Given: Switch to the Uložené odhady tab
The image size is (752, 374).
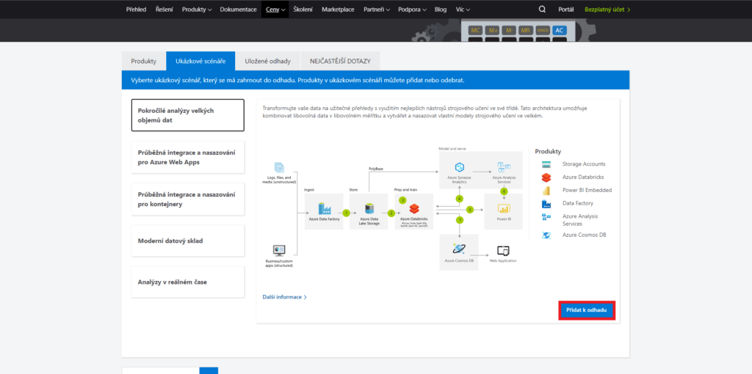Looking at the screenshot, I should (x=267, y=62).
